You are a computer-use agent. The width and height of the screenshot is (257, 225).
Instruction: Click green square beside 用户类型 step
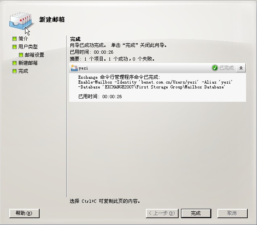click(x=15, y=47)
